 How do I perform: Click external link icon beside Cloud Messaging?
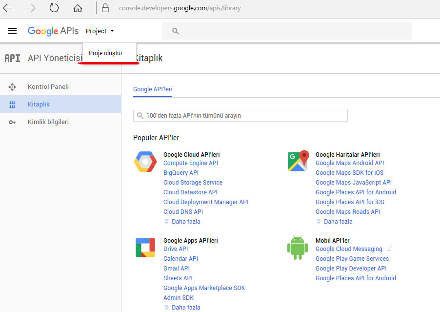389,249
